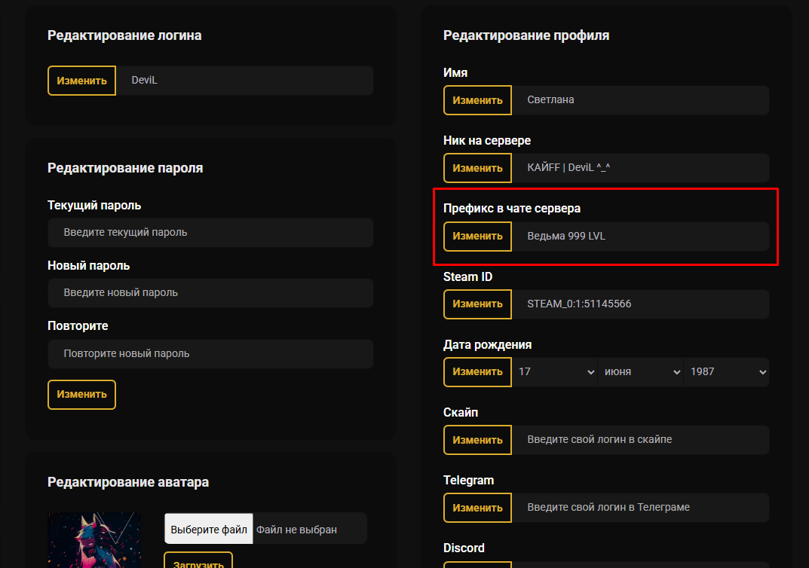Click the Редактирование профиля heading
The height and width of the screenshot is (568, 809).
[526, 35]
